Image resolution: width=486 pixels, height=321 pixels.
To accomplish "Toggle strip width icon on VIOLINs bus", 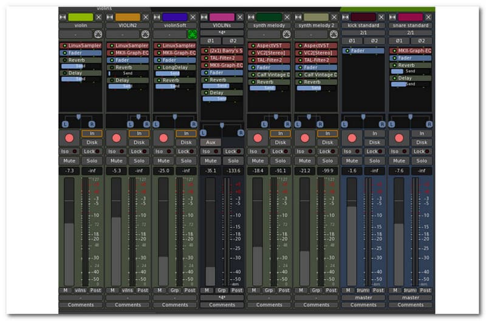I will pos(204,17).
